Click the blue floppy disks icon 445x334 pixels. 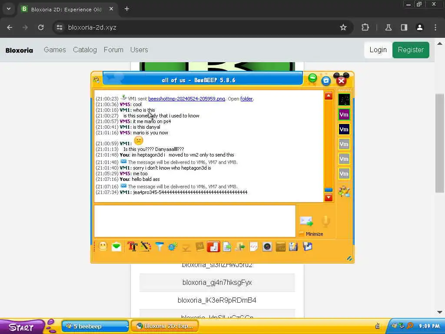point(307,247)
